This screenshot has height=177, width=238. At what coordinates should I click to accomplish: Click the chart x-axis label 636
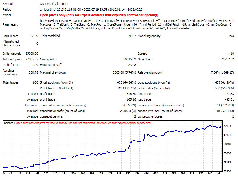(147, 174)
